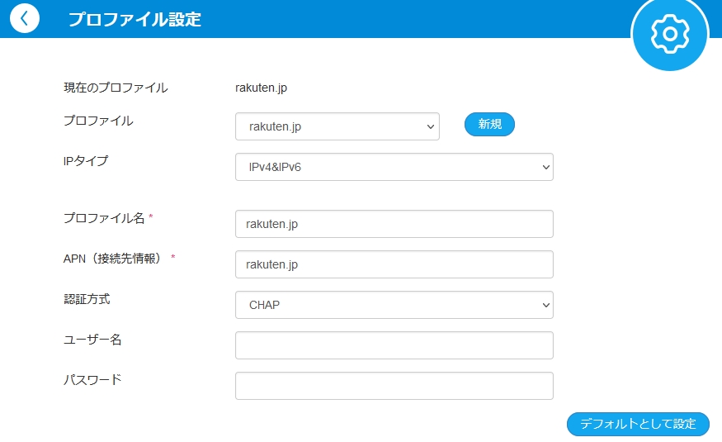Click into the パスワード field
Image resolution: width=722 pixels, height=442 pixels.
coord(394,386)
